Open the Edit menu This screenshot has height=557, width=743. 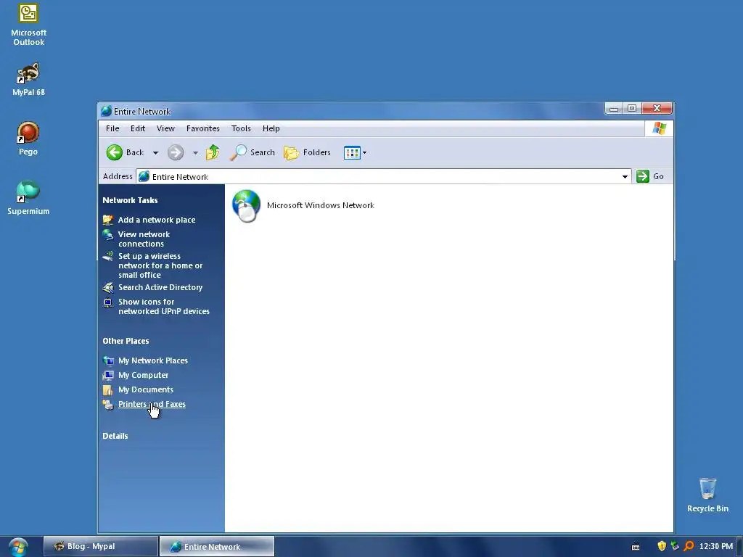138,128
